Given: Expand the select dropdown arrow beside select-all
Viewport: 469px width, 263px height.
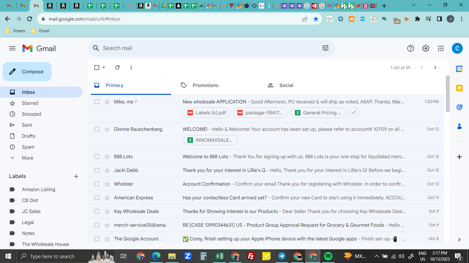Looking at the screenshot, I should pyautogui.click(x=104, y=67).
